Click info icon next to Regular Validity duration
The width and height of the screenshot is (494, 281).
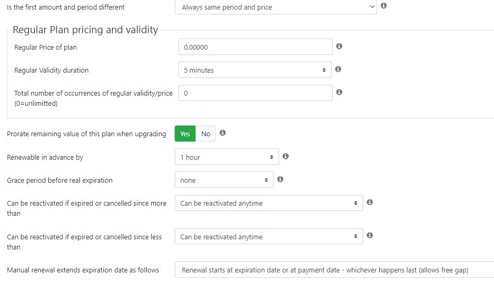click(338, 69)
